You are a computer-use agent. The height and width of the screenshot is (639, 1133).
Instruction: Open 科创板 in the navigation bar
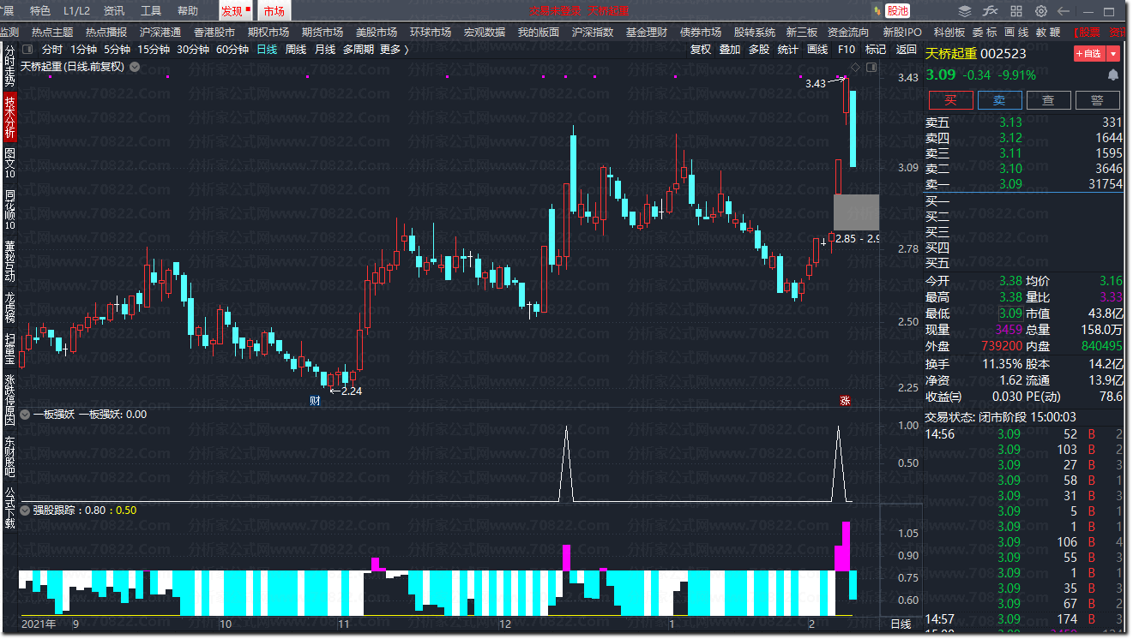tap(949, 33)
